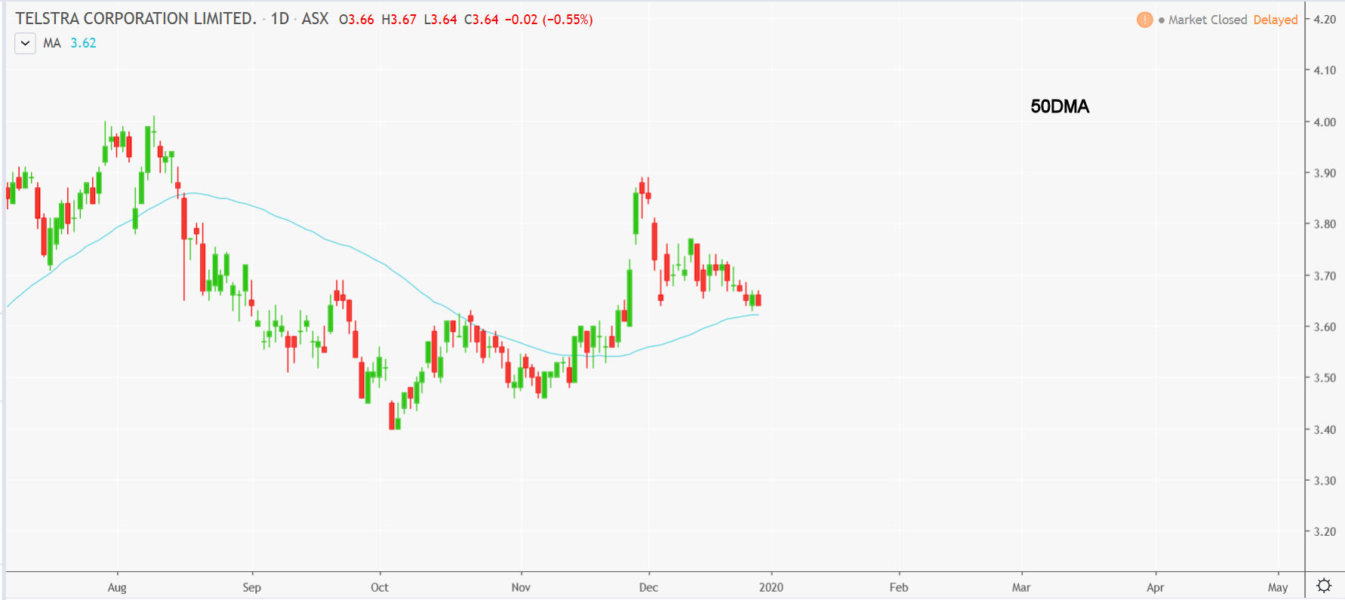Click the Market Closed status

pos(1208,20)
